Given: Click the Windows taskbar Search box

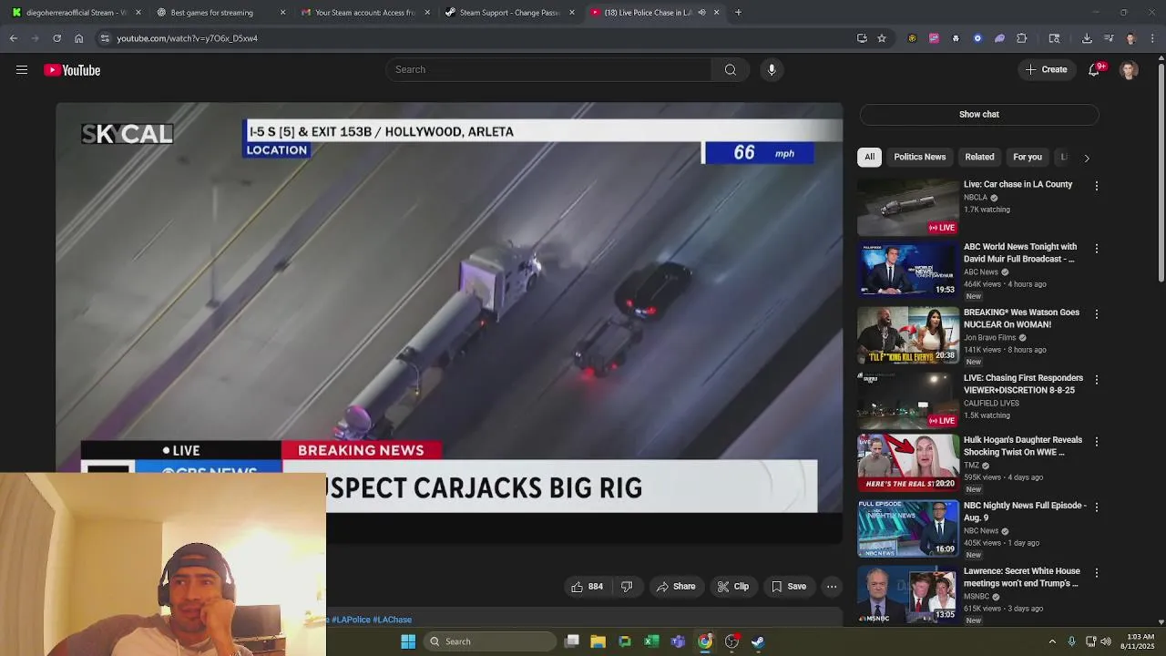Looking at the screenshot, I should [x=491, y=641].
